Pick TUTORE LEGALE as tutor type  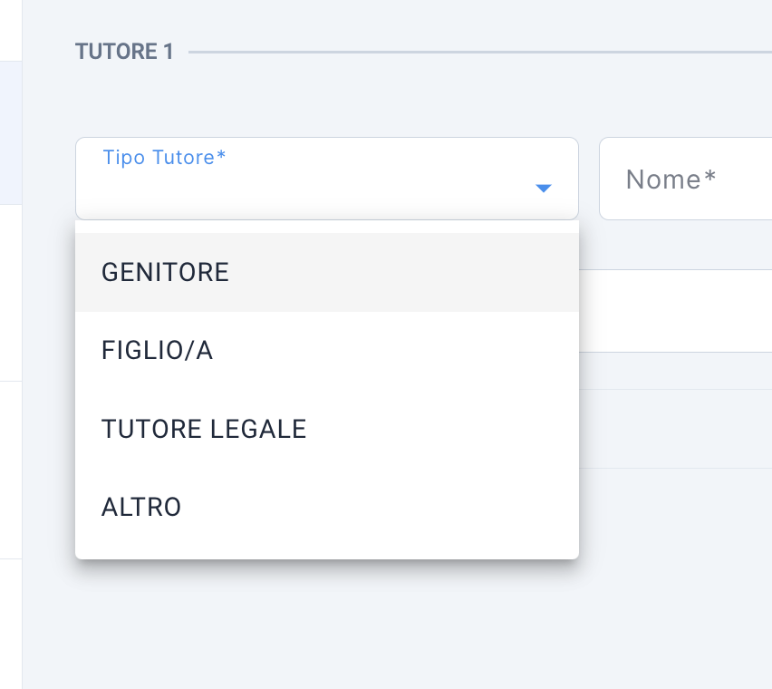coord(326,429)
